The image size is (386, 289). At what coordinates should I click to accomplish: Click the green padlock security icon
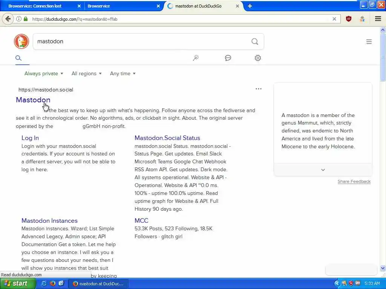pos(26,19)
